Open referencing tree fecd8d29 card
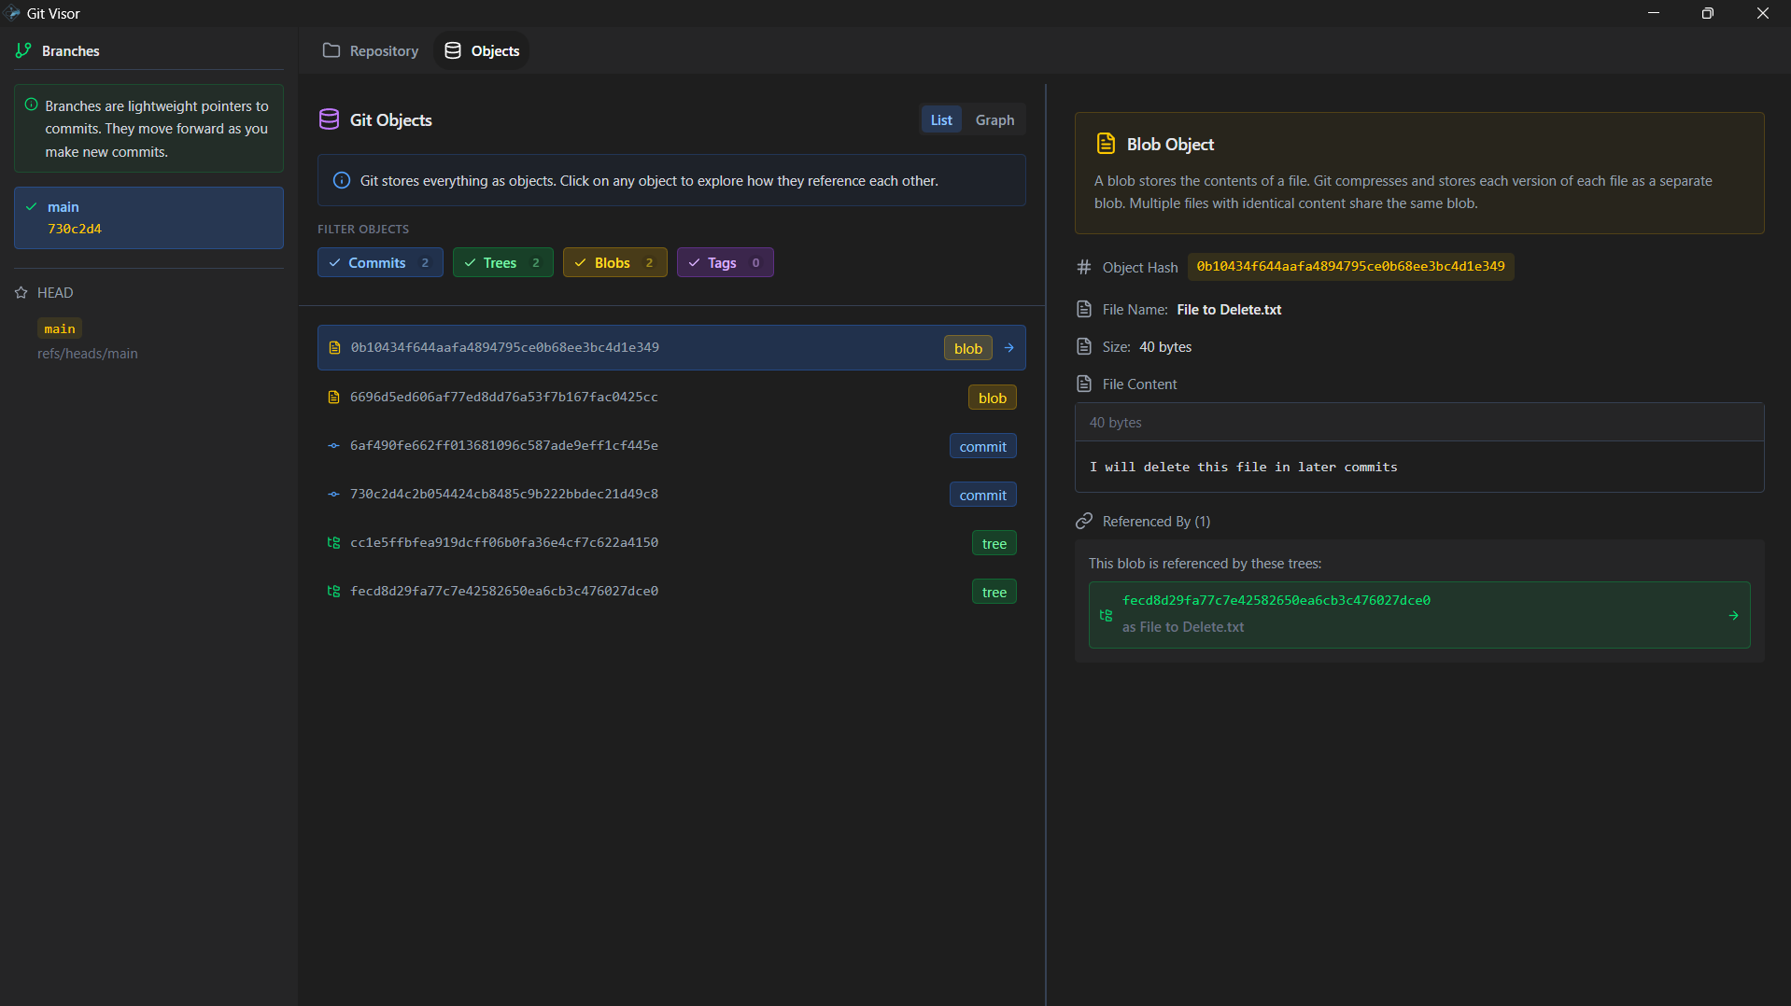This screenshot has width=1791, height=1006. (1419, 615)
